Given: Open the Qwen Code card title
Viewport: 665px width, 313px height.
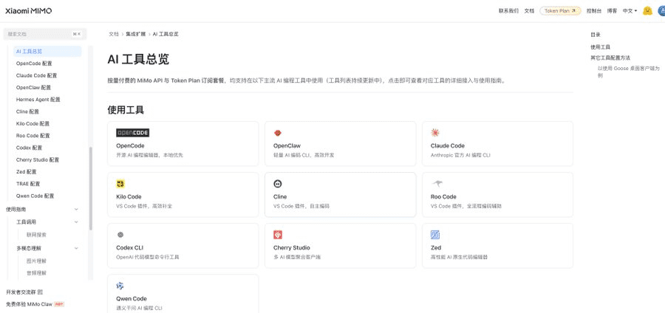Looking at the screenshot, I should click(x=132, y=298).
